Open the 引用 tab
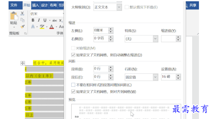The height and width of the screenshot is (119, 211). coord(61,5)
